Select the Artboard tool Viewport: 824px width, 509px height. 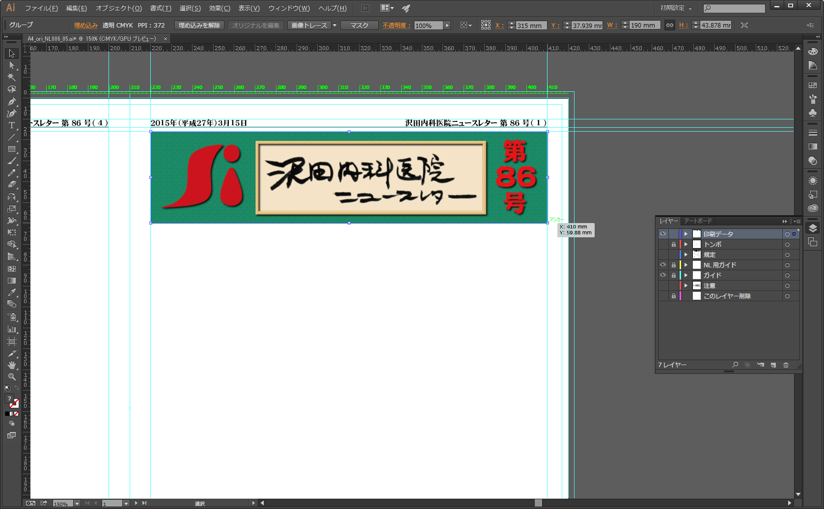point(12,340)
